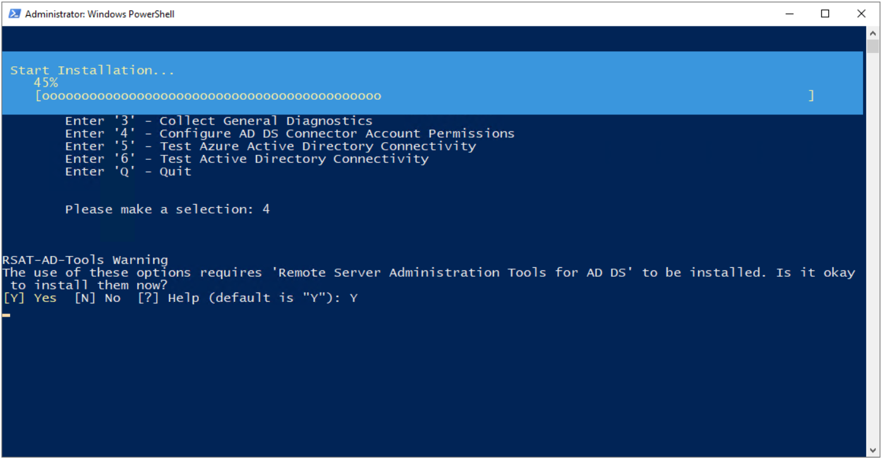Click the 'Please make a selection' input line
Image resolution: width=882 pixels, height=460 pixels.
pyautogui.click(x=167, y=209)
